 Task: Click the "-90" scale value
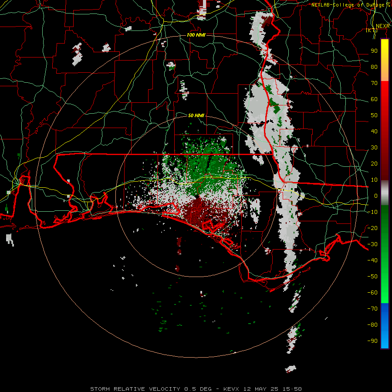372,341
